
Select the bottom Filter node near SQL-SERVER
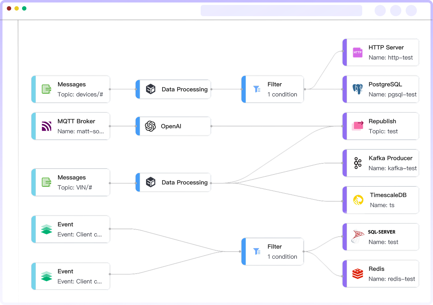pos(273,252)
